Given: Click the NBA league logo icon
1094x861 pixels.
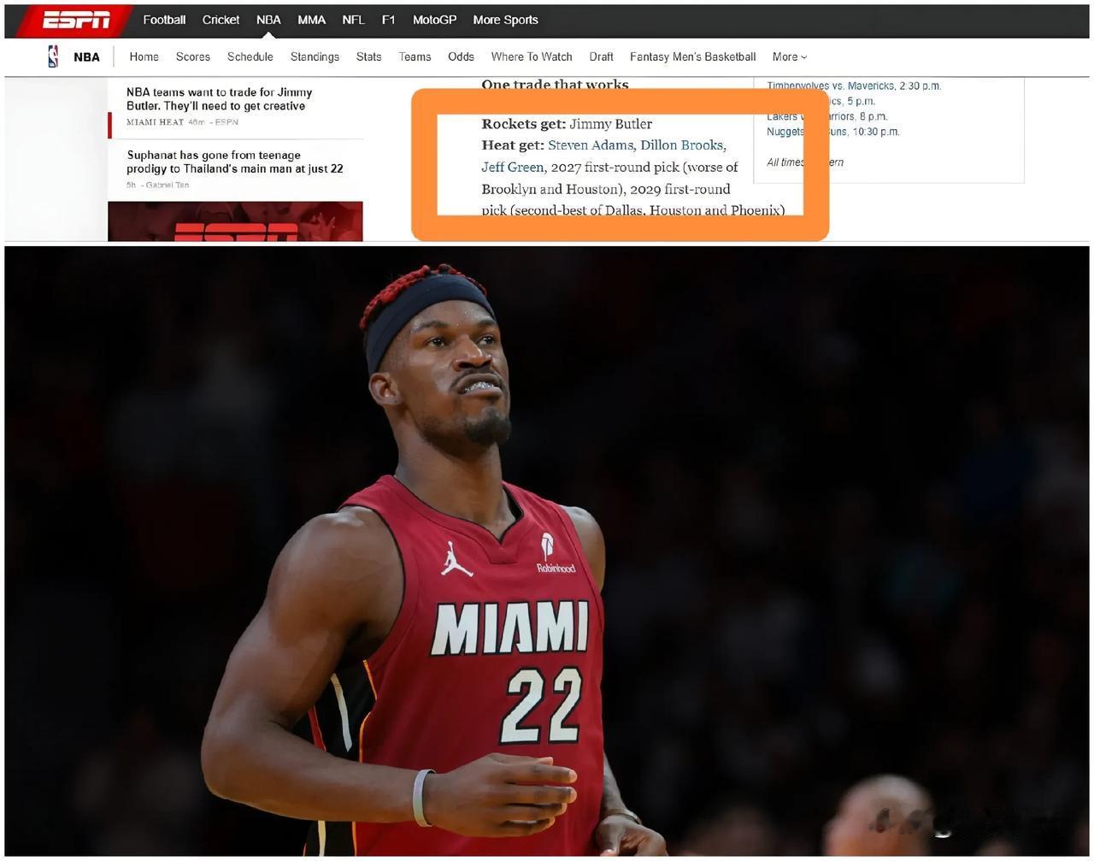Looking at the screenshot, I should click(x=53, y=56).
